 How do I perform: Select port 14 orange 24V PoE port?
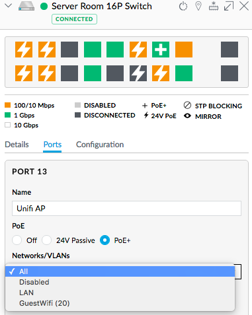pyautogui.click(x=161, y=73)
